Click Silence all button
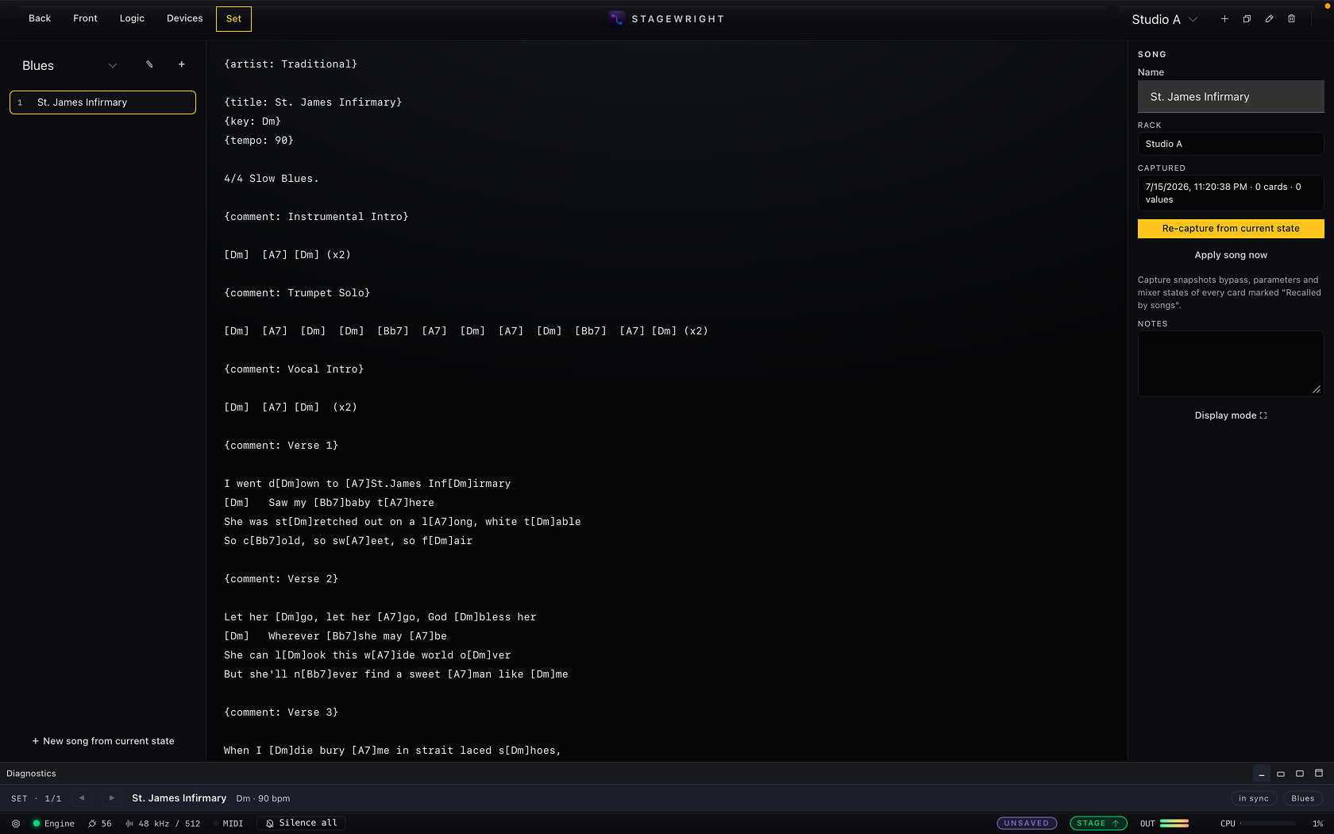This screenshot has width=1334, height=834. [x=301, y=824]
